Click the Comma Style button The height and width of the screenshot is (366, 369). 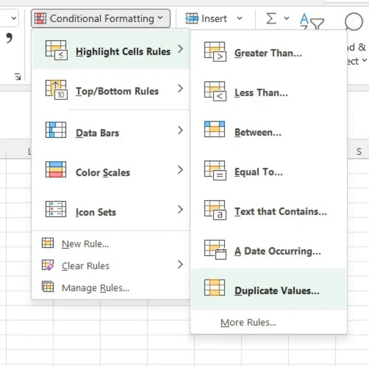coord(8,38)
